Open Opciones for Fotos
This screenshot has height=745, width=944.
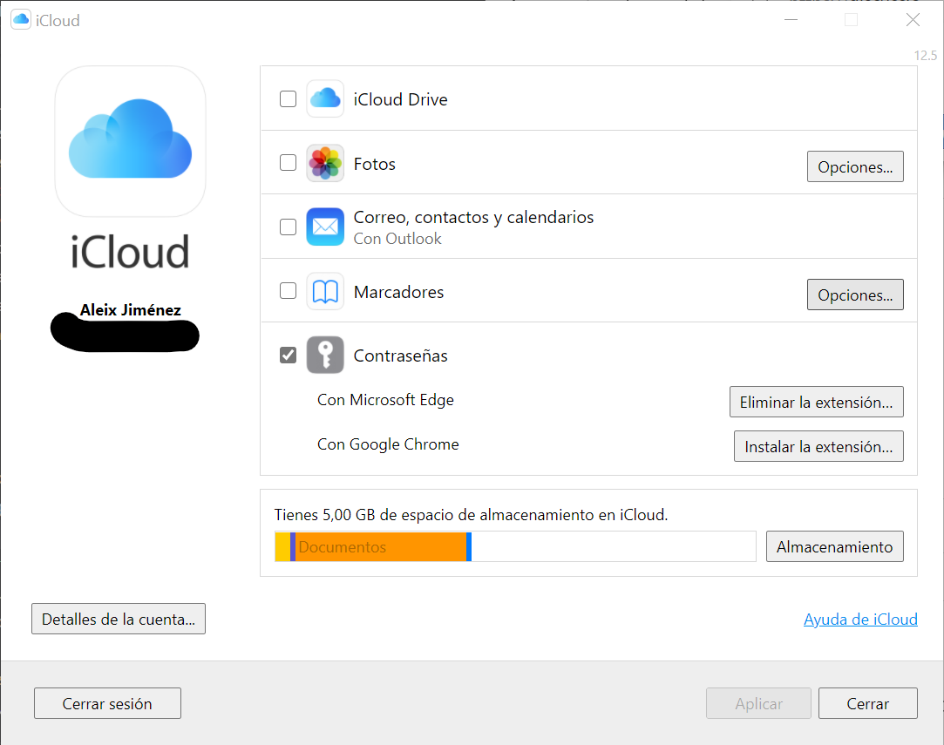click(x=855, y=166)
